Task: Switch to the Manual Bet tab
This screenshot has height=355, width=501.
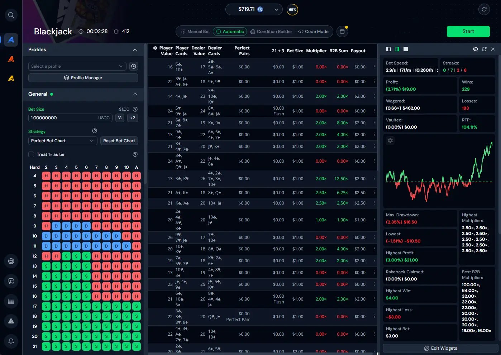Action: 195,32
